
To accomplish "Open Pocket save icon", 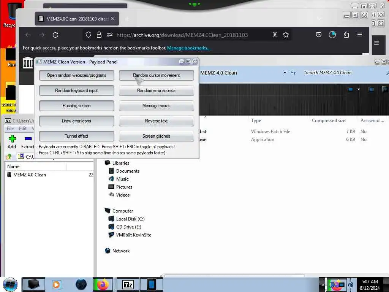I will point(319,35).
